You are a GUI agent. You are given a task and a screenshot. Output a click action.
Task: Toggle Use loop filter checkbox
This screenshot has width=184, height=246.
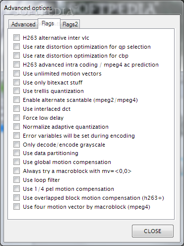[16, 180]
